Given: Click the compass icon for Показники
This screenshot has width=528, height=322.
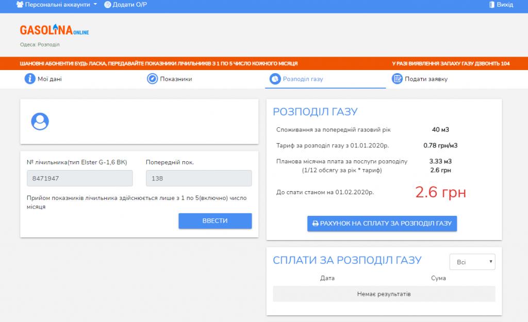Looking at the screenshot, I should [x=152, y=79].
